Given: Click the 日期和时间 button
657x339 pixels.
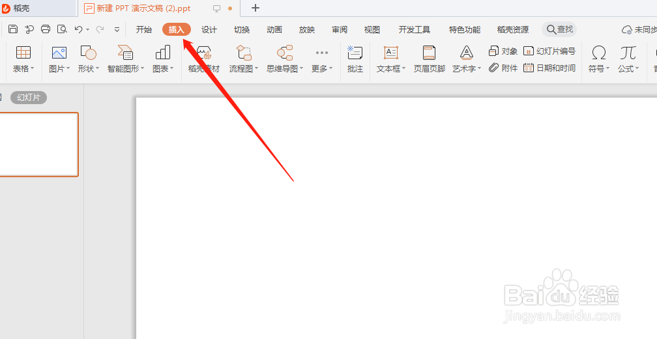Looking at the screenshot, I should pyautogui.click(x=549, y=68).
